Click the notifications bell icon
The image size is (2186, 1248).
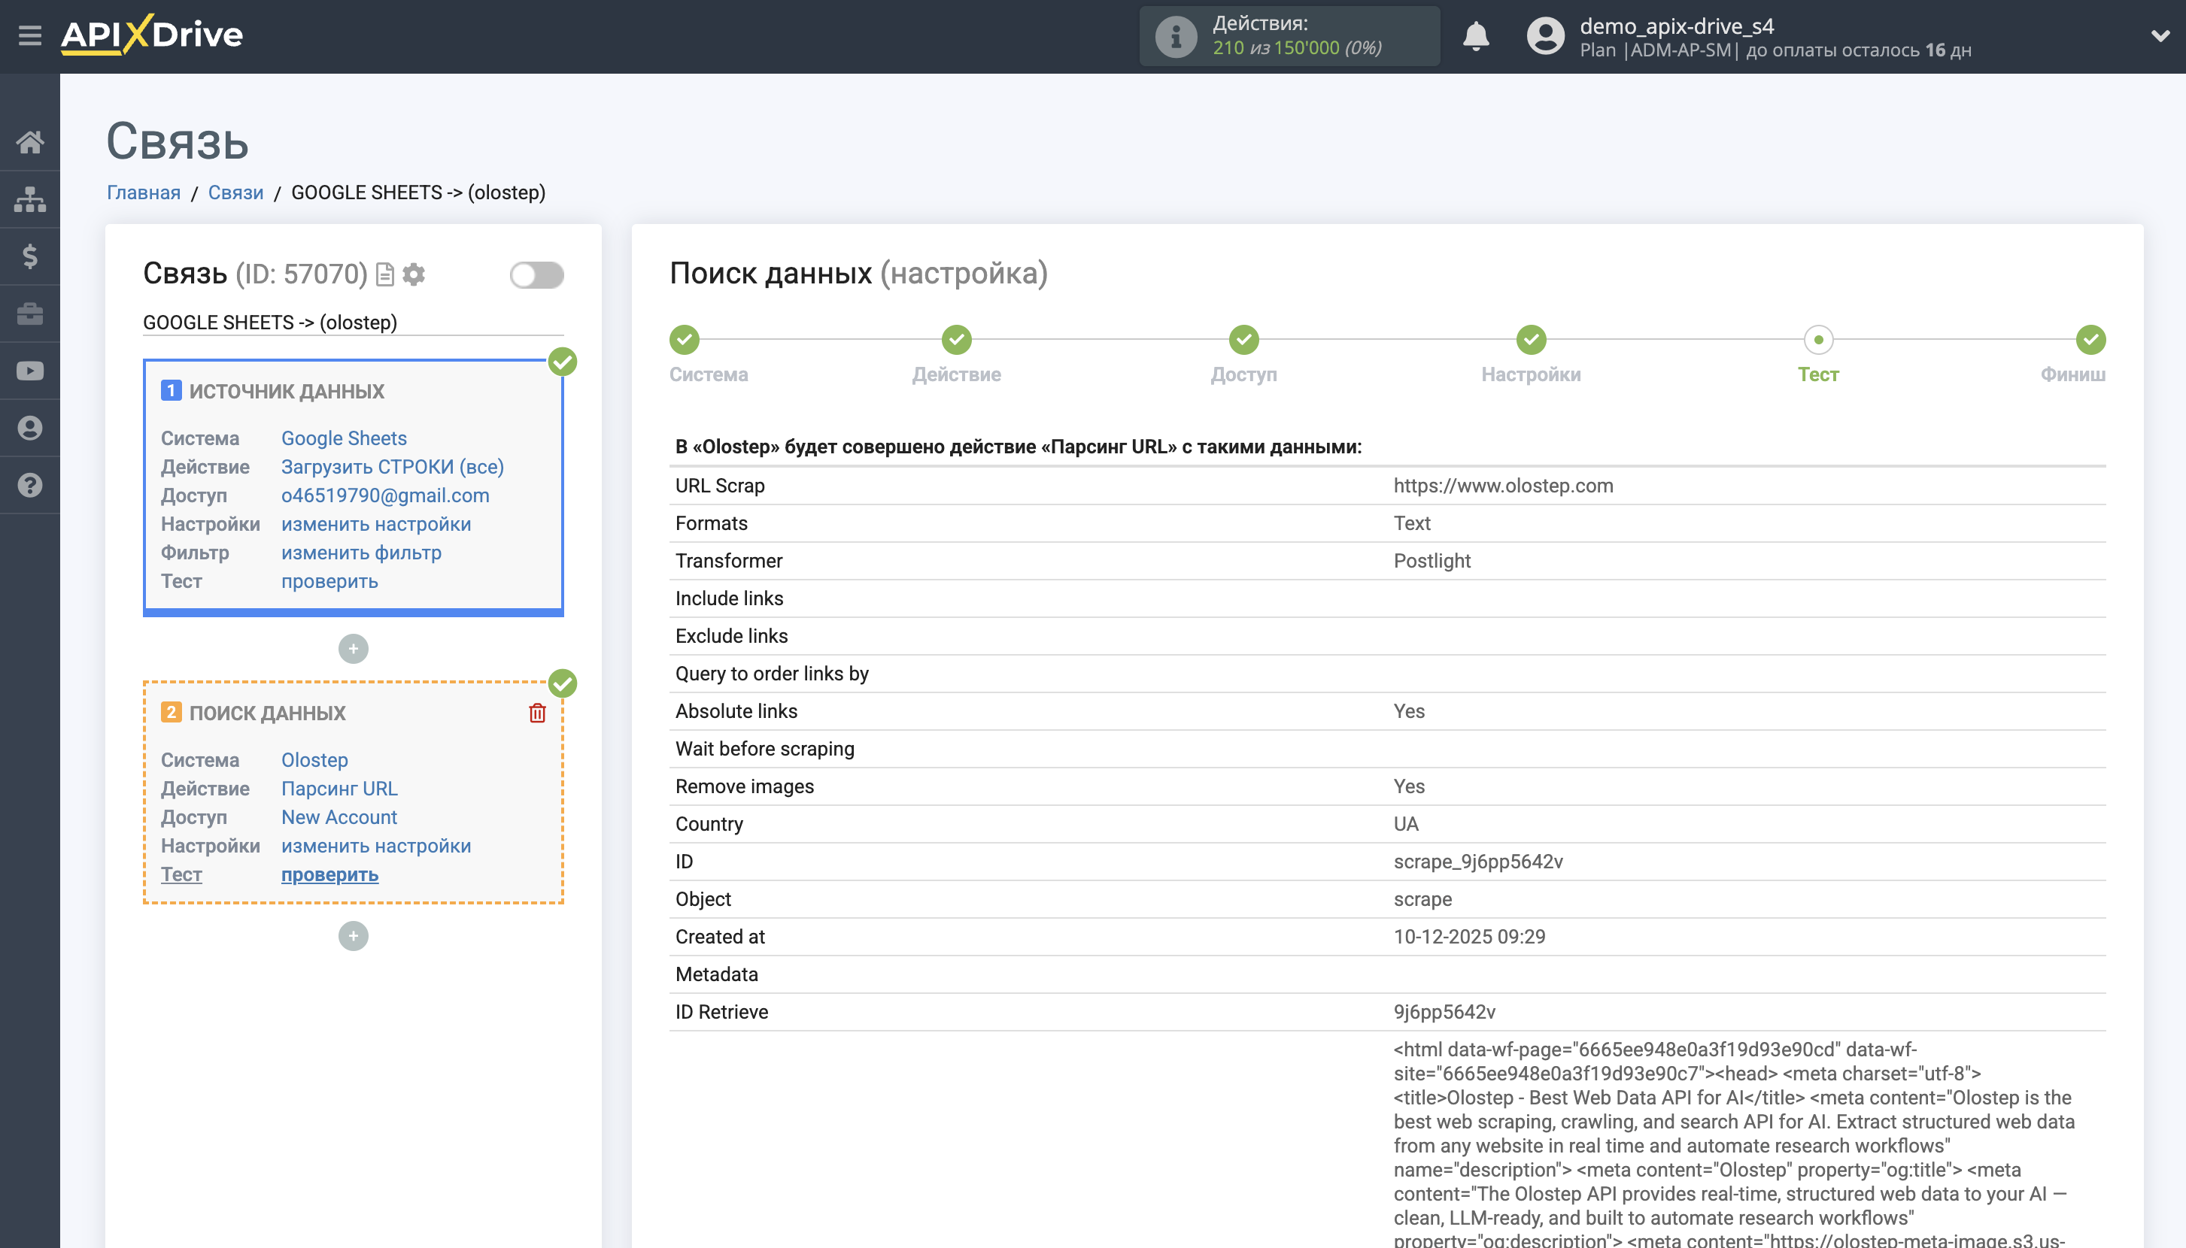tap(1476, 36)
